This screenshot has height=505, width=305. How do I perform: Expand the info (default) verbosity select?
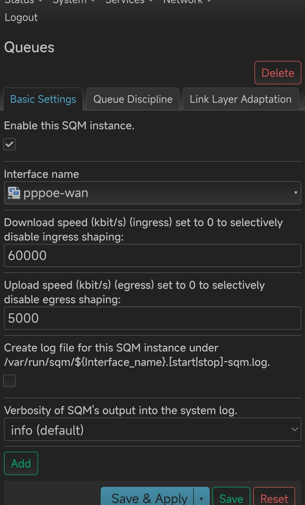152,429
